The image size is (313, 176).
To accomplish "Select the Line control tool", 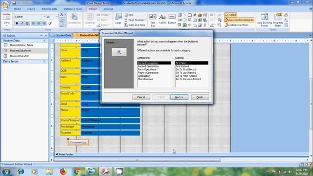I will (x=185, y=15).
